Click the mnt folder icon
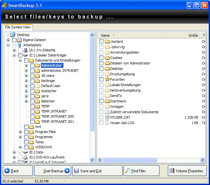The image size is (210, 185). (31, 127)
